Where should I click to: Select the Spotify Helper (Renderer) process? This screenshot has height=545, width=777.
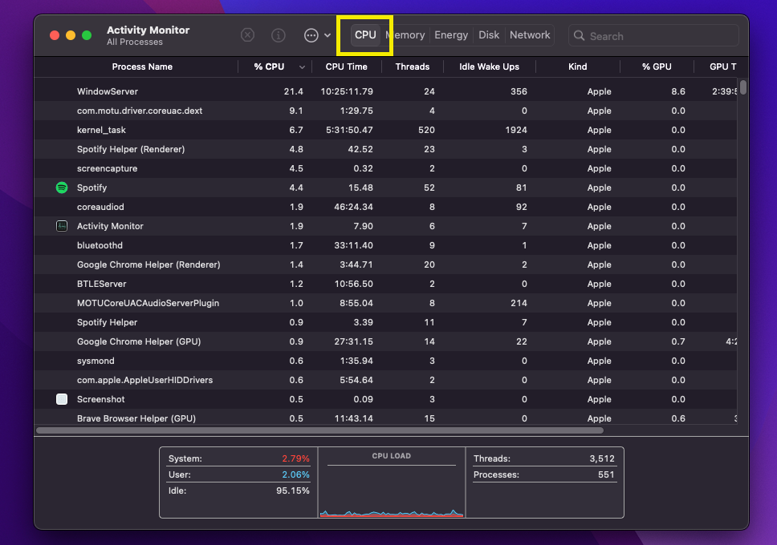click(385, 149)
